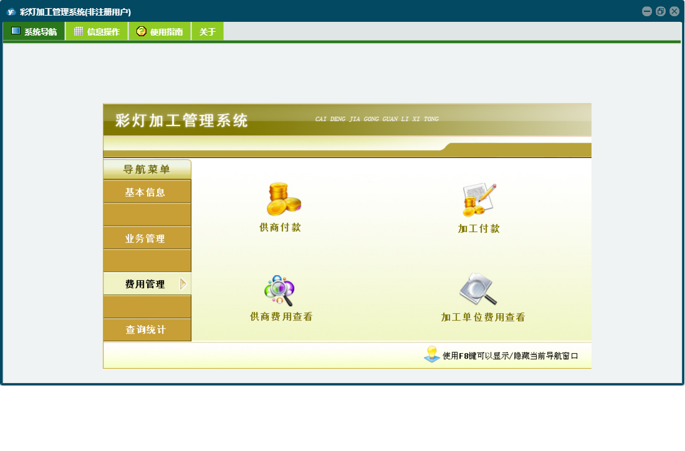Open the 加工单位费用查看 magnifying glass icon
The height and width of the screenshot is (451, 685).
[x=478, y=289]
